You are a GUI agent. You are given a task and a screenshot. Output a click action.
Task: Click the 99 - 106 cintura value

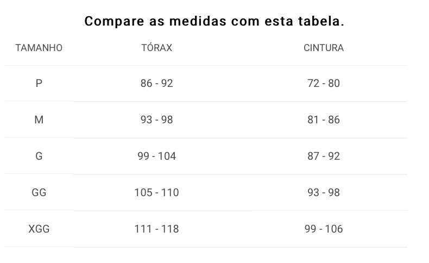tap(324, 229)
